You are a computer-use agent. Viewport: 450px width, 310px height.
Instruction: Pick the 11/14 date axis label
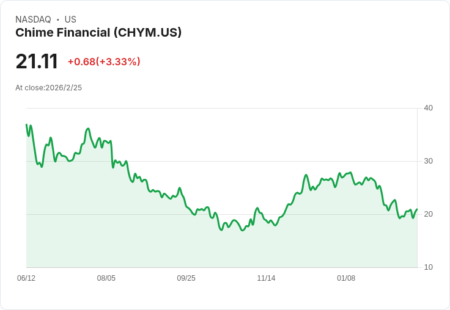[x=266, y=278]
